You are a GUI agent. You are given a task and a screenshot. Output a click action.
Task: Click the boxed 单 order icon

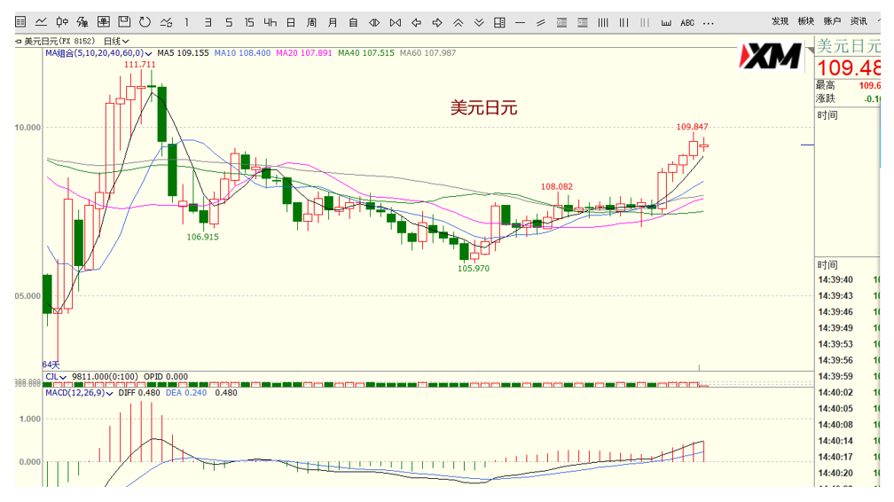tap(103, 22)
